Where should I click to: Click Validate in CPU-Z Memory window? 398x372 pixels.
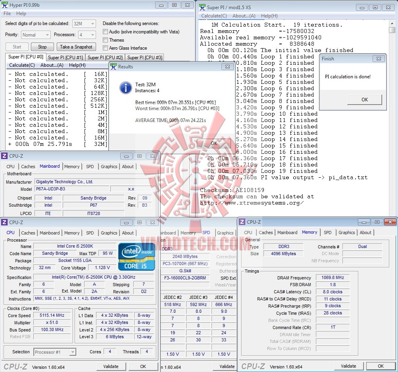click(x=348, y=366)
